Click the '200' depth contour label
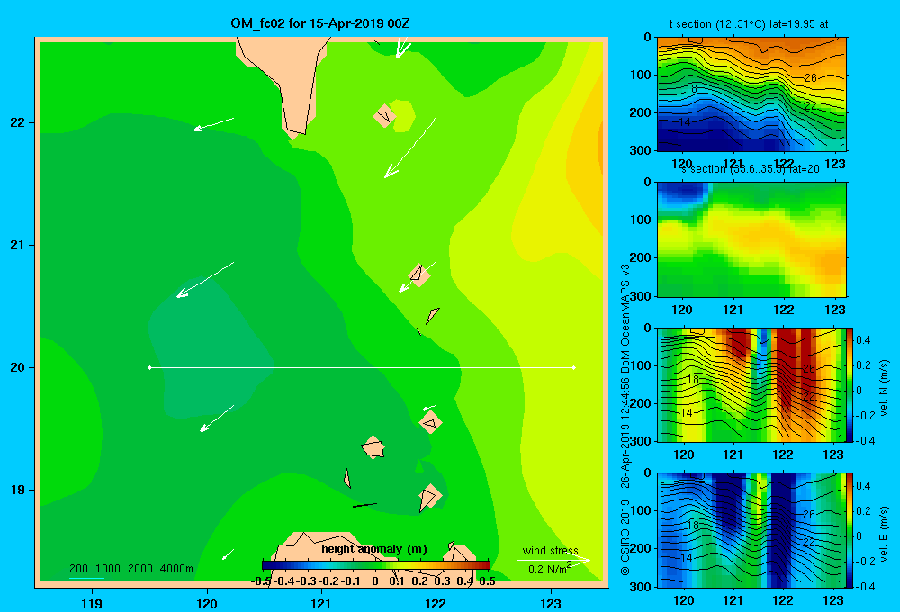The width and height of the screenshot is (900, 612). pyautogui.click(x=78, y=569)
